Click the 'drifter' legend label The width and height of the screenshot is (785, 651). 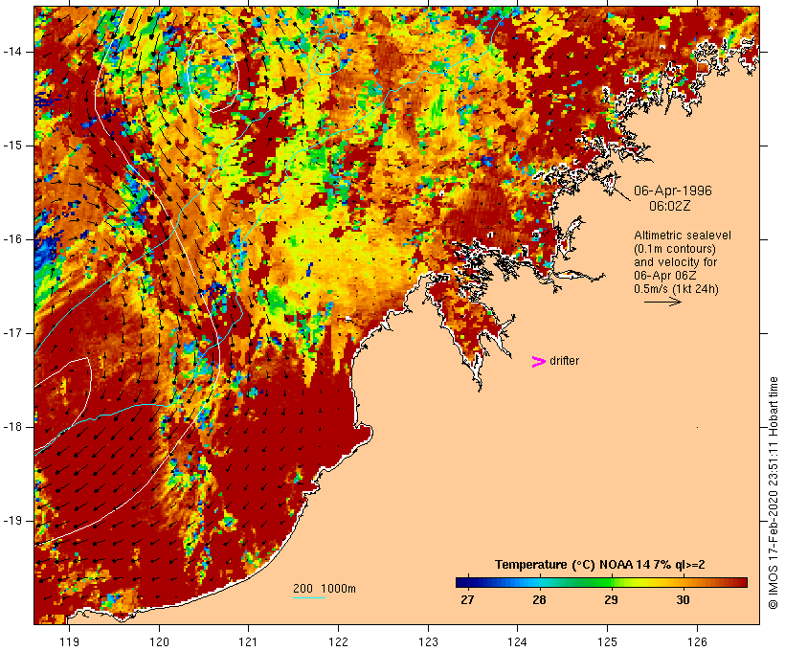(x=564, y=361)
